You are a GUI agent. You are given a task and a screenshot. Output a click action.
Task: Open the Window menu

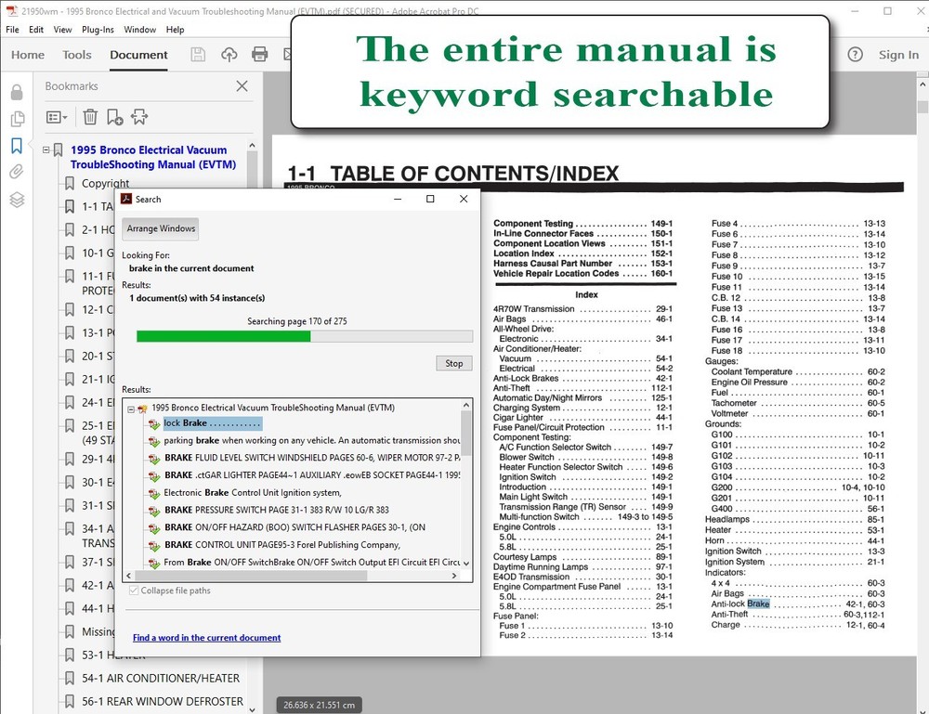click(140, 30)
